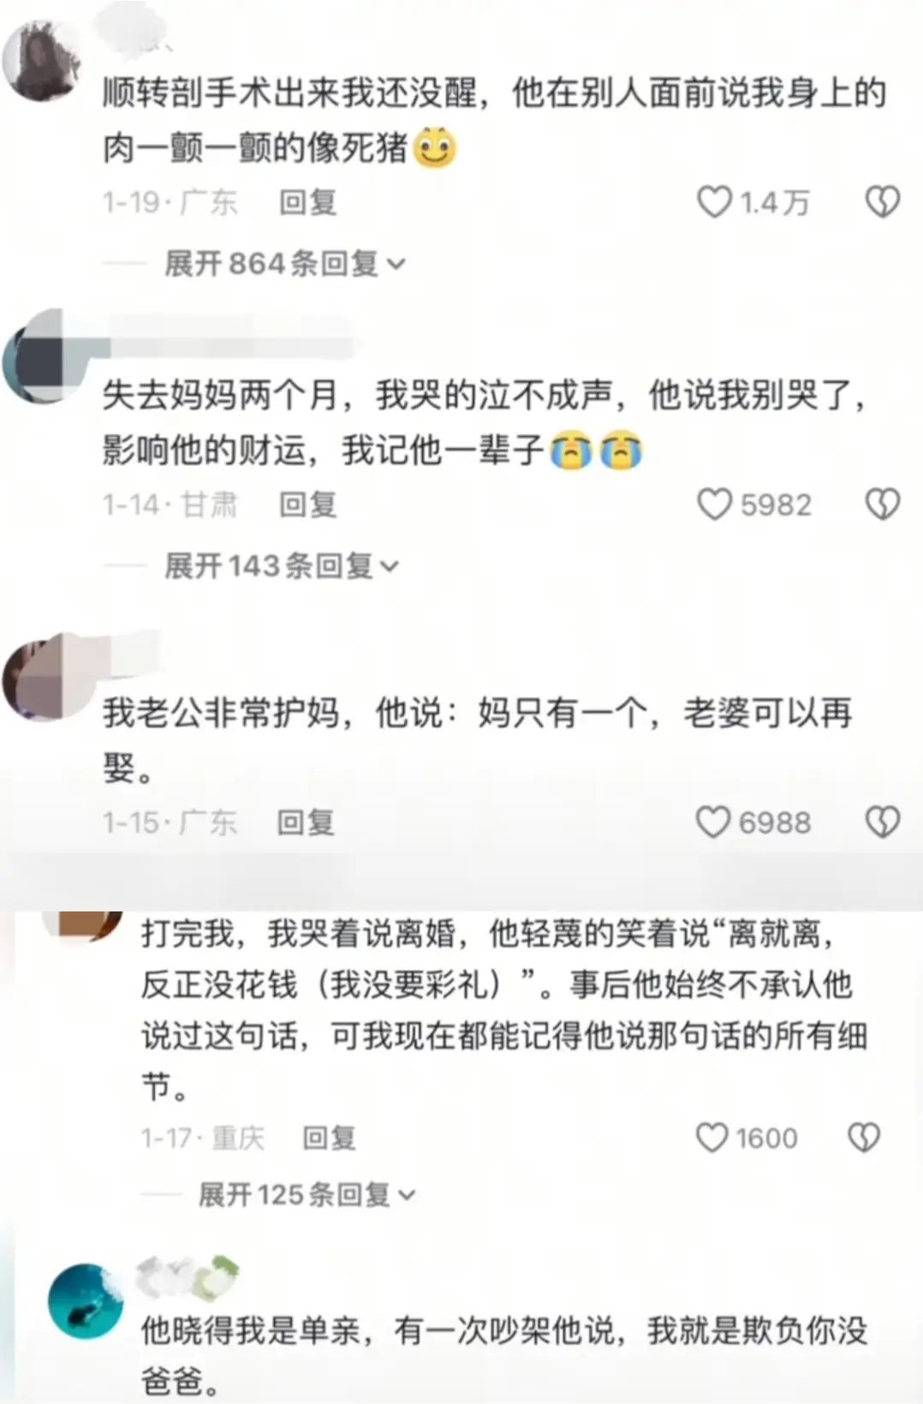923x1404 pixels.
Task: Dislike the 我老公非常护妈 comment
Action: (882, 822)
